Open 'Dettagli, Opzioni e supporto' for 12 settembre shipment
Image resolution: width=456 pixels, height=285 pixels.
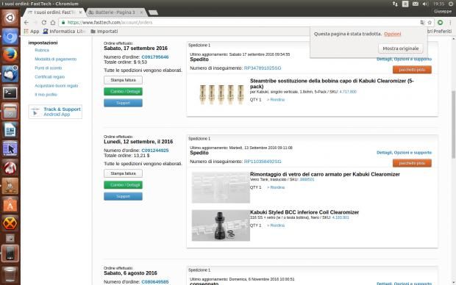click(x=404, y=153)
